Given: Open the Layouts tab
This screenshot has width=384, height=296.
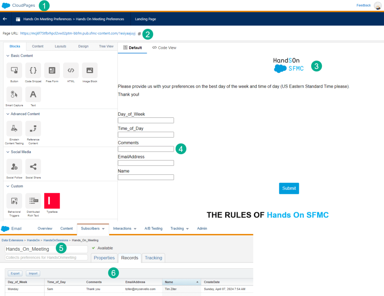Looking at the screenshot, I should (x=60, y=47).
